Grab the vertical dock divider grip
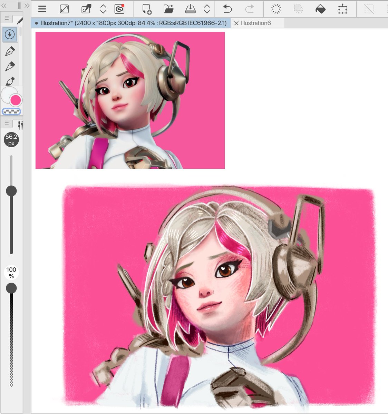Image resolution: width=388 pixels, height=414 pixels. (x=19, y=6)
